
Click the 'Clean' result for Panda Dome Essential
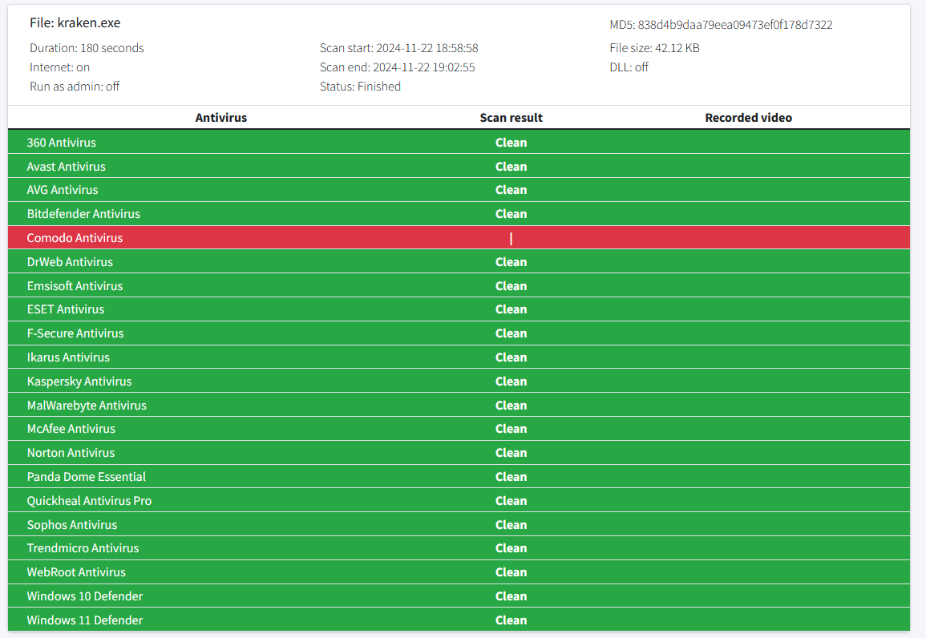point(511,476)
